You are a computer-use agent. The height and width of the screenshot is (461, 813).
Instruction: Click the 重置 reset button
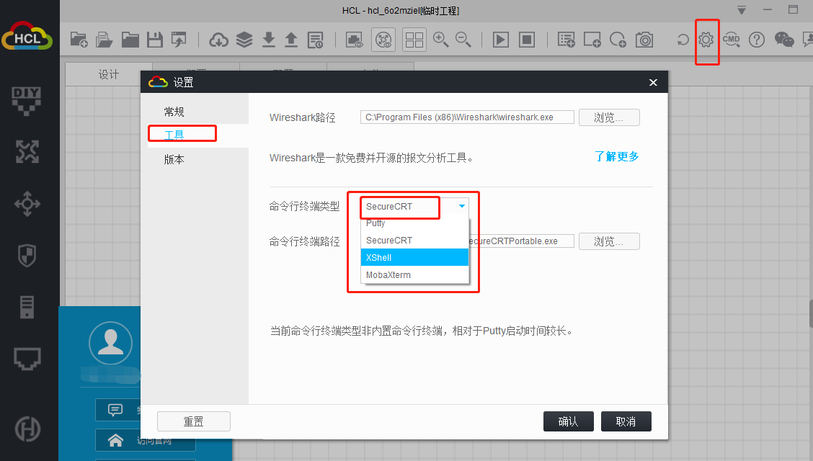194,421
